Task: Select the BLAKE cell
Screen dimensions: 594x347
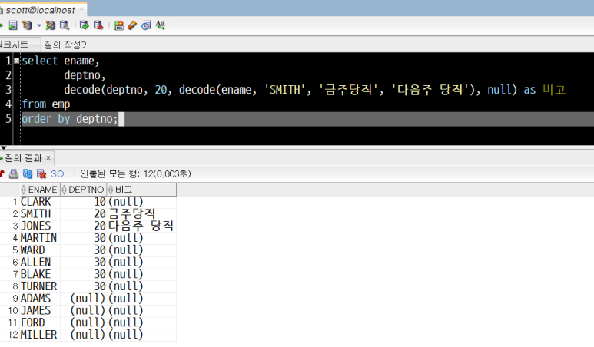Action: 40,274
